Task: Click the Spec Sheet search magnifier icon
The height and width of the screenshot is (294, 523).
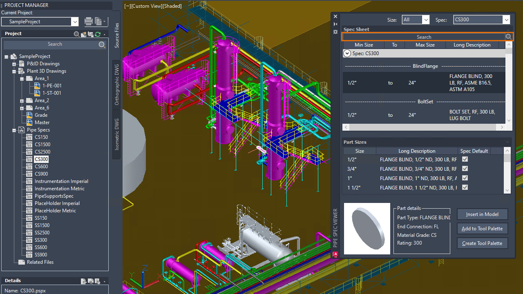Action: click(508, 37)
